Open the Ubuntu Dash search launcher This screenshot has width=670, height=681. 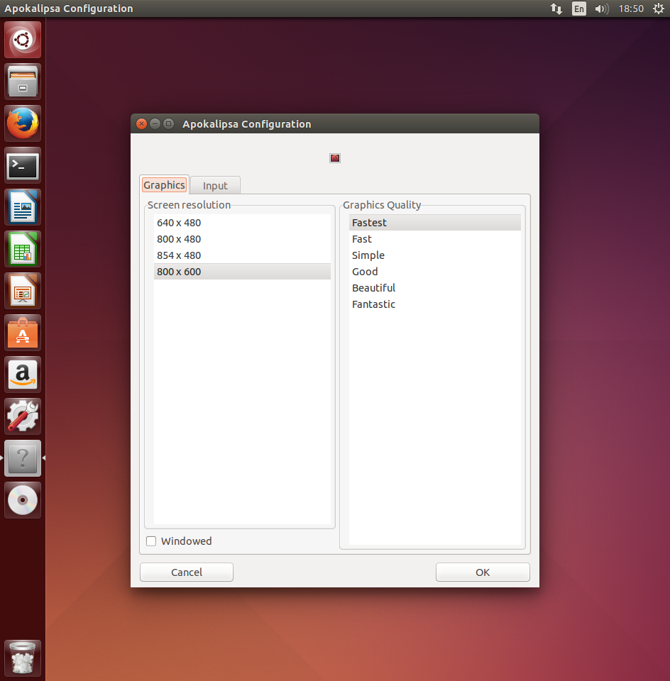[23, 40]
